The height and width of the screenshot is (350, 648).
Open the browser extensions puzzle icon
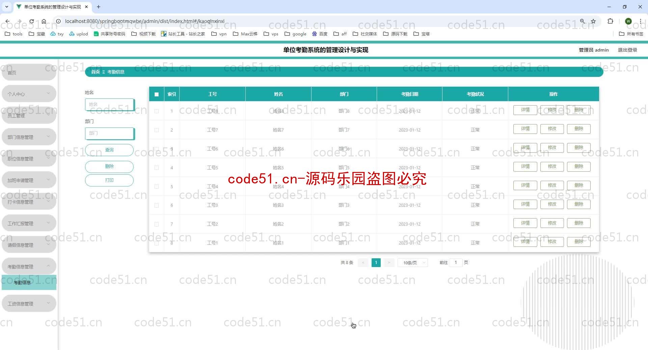[x=610, y=21]
